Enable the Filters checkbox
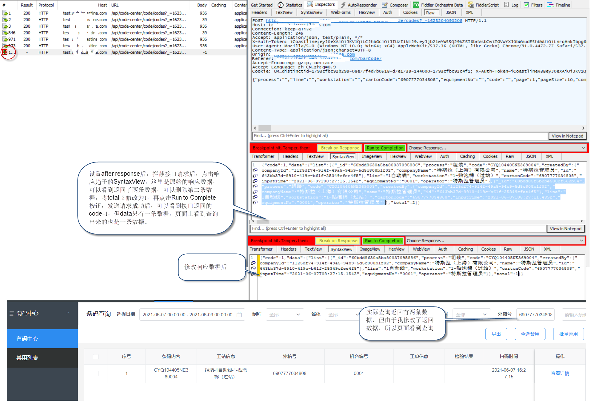This screenshot has height=414, width=591. [x=527, y=5]
